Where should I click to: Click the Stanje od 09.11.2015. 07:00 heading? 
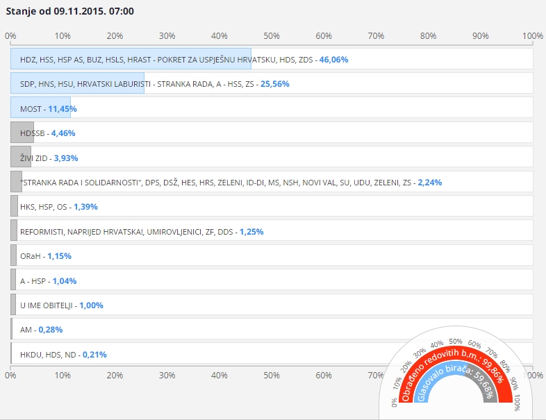69,11
